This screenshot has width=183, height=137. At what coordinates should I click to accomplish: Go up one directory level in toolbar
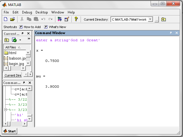163,19
